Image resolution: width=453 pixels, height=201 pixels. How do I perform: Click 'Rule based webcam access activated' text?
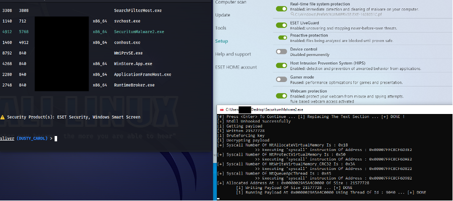coord(322,101)
